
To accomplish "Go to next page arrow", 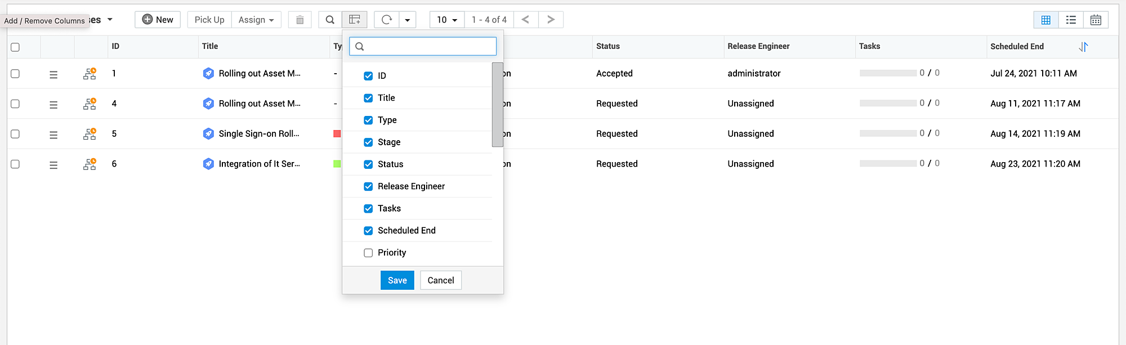I will coord(551,20).
